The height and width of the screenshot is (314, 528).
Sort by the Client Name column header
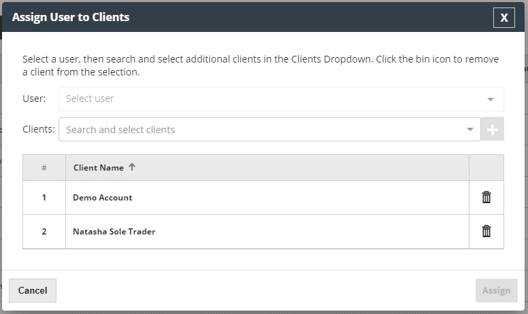(99, 167)
